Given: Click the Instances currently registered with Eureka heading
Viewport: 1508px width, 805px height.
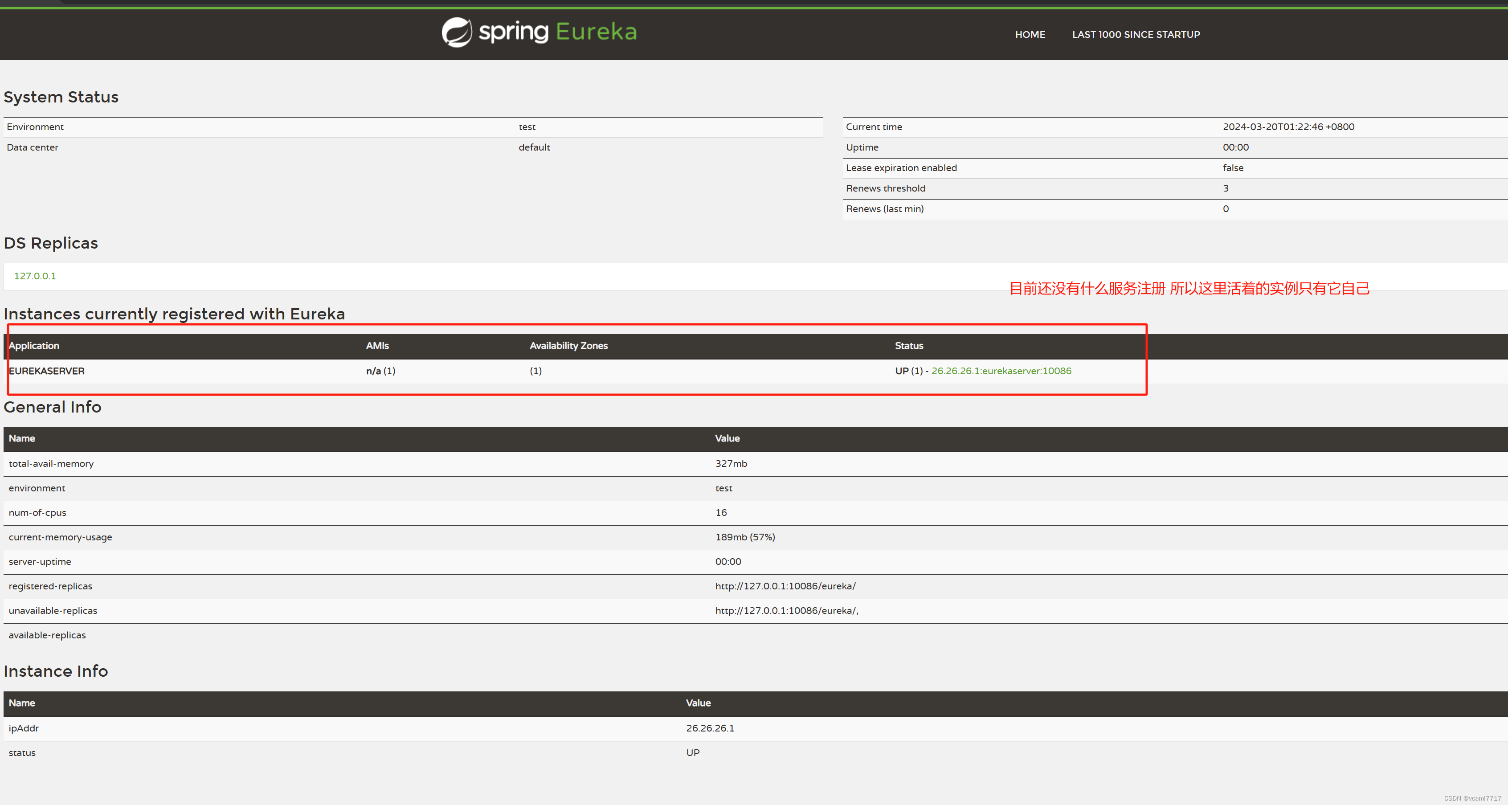Looking at the screenshot, I should click(x=175, y=314).
